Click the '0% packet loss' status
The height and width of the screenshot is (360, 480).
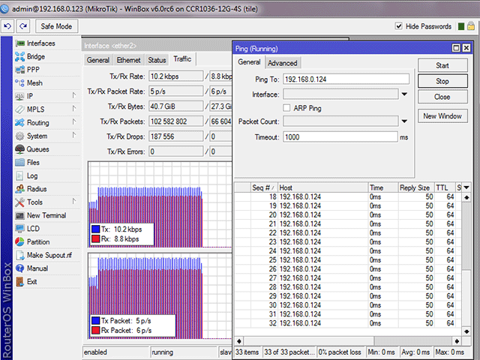click(340, 352)
